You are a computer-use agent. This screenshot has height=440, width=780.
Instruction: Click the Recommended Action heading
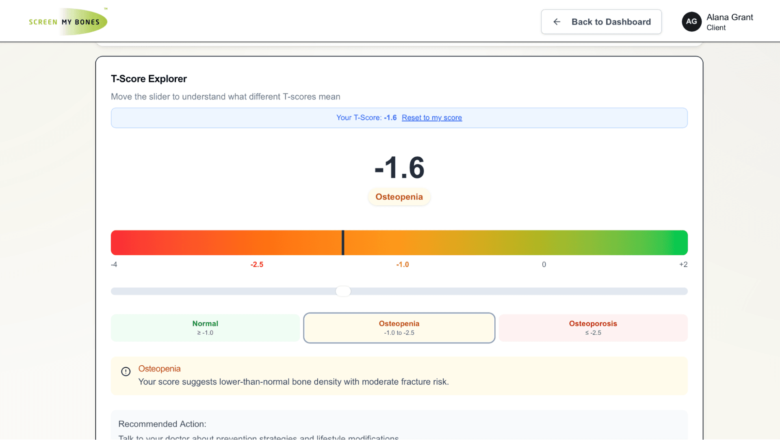[x=162, y=424]
